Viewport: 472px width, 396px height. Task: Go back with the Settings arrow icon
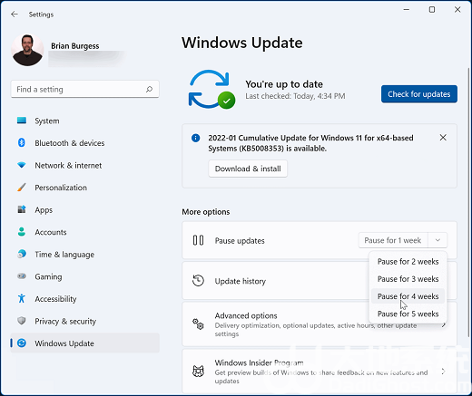[x=15, y=14]
